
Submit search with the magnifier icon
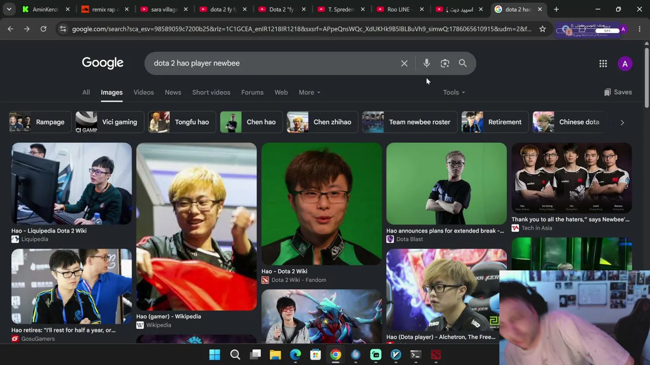pos(463,63)
